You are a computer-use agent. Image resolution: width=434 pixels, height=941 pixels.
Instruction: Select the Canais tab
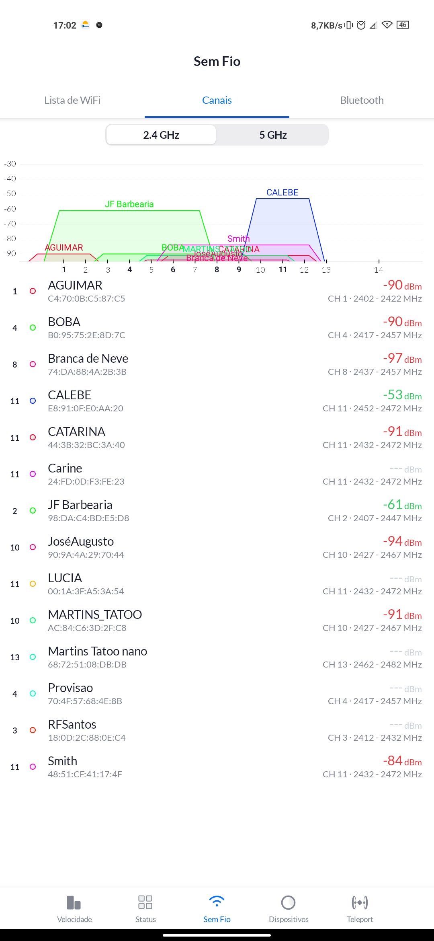[217, 100]
